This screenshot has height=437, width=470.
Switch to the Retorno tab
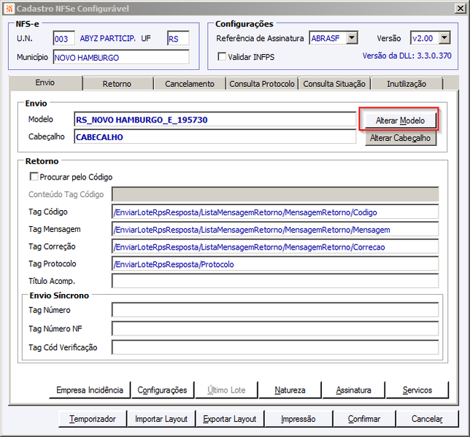[117, 84]
